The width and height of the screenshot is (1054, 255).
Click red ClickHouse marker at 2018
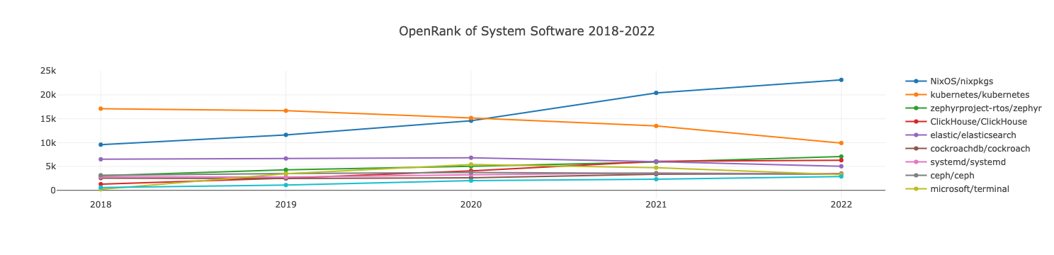[x=101, y=184]
